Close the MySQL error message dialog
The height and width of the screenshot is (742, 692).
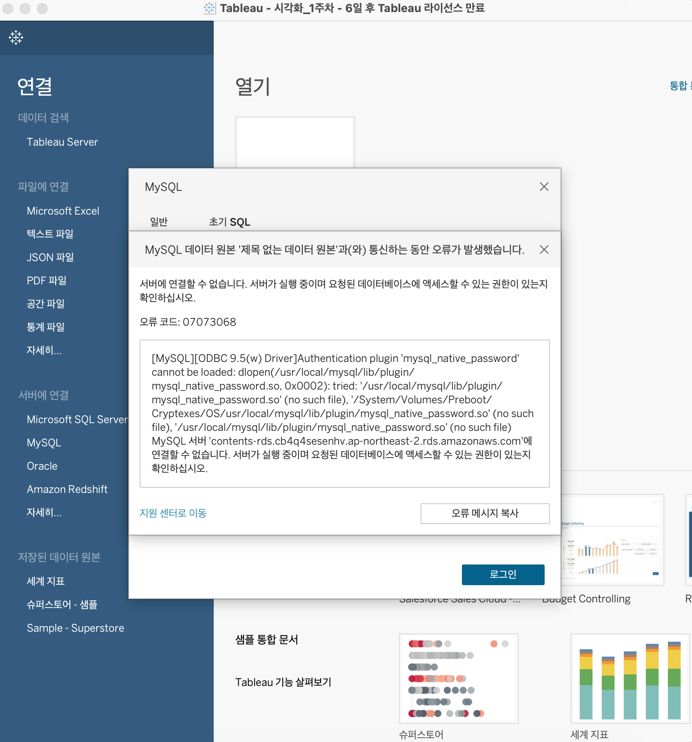[544, 249]
